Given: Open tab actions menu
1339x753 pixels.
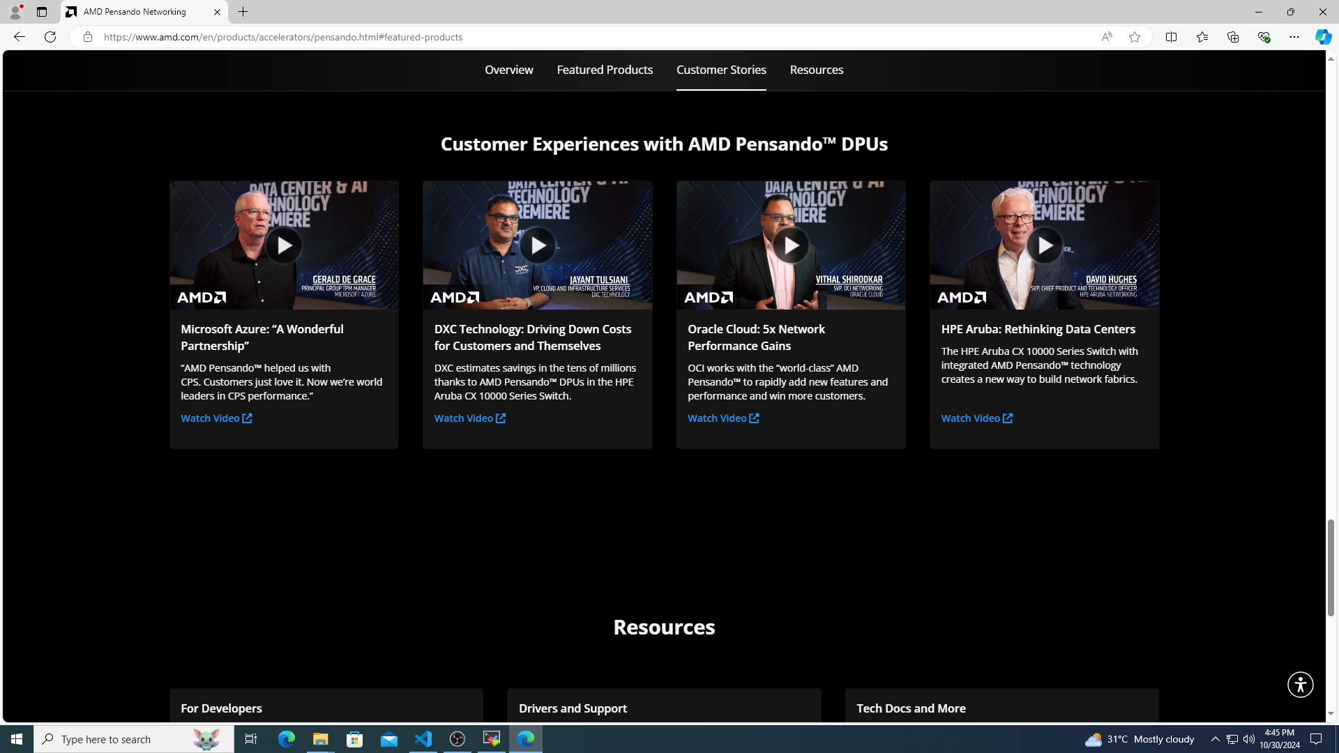Looking at the screenshot, I should point(42,12).
